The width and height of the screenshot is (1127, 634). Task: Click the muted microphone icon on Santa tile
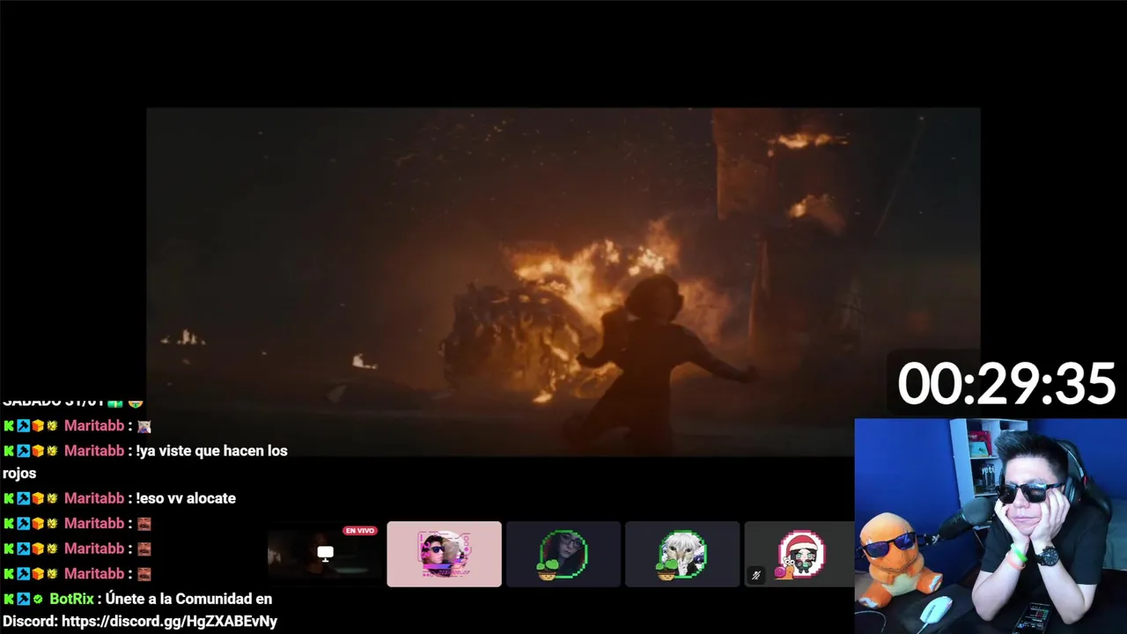point(755,576)
